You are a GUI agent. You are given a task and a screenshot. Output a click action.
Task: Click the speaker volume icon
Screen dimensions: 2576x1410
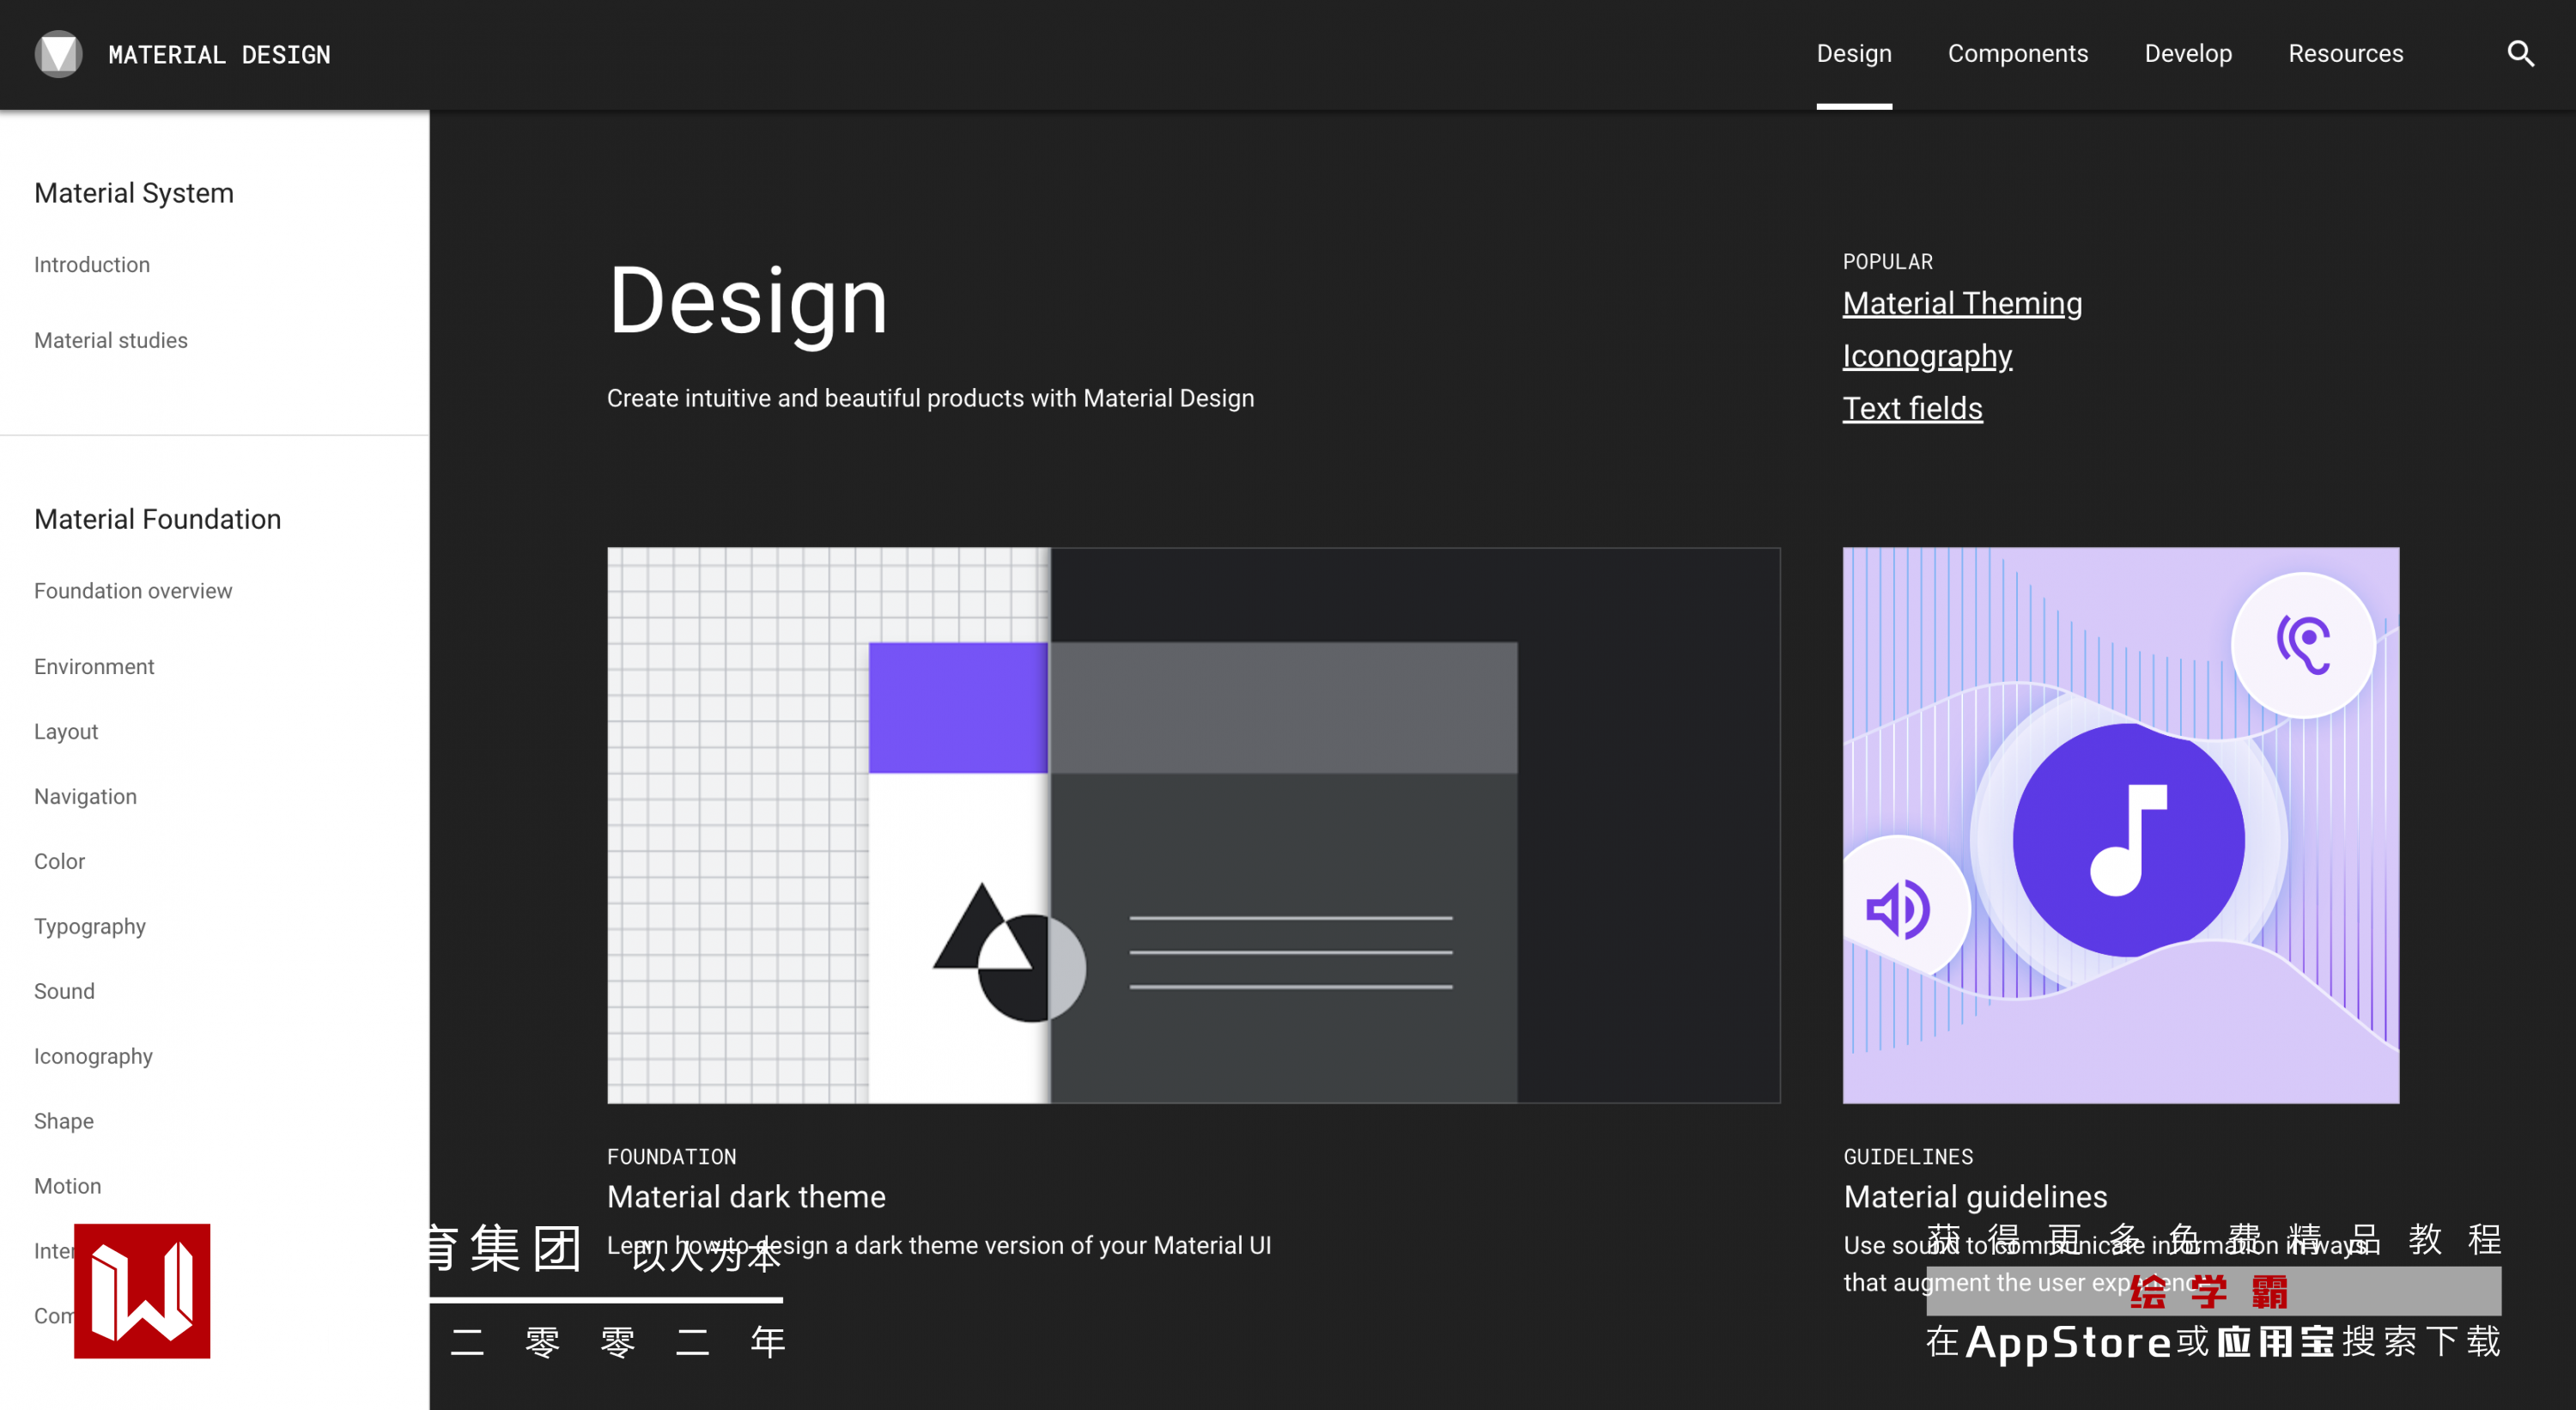(x=1897, y=909)
